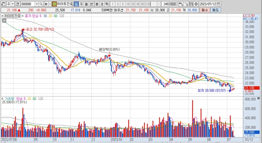Click the MA 10 legend value
This screenshot has height=143, width=262.
tap(45, 16)
